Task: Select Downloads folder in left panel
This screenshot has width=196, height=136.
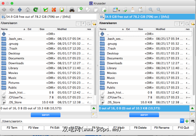Action: point(47,63)
